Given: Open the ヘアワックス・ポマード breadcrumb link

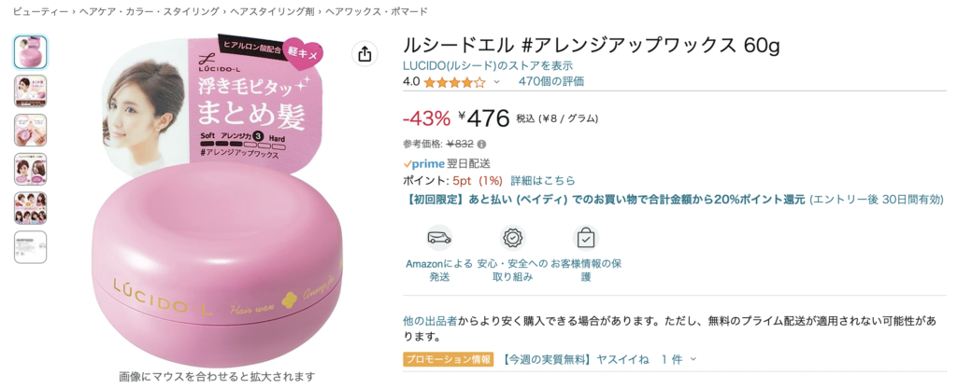Looking at the screenshot, I should coord(375,11).
